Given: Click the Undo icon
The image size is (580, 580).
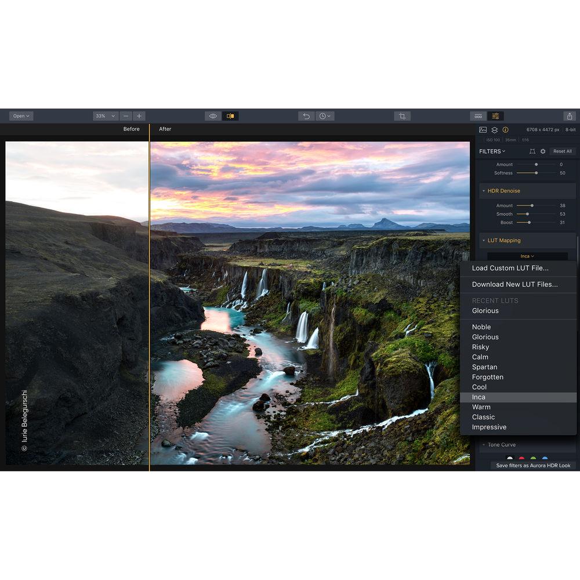Looking at the screenshot, I should (306, 115).
